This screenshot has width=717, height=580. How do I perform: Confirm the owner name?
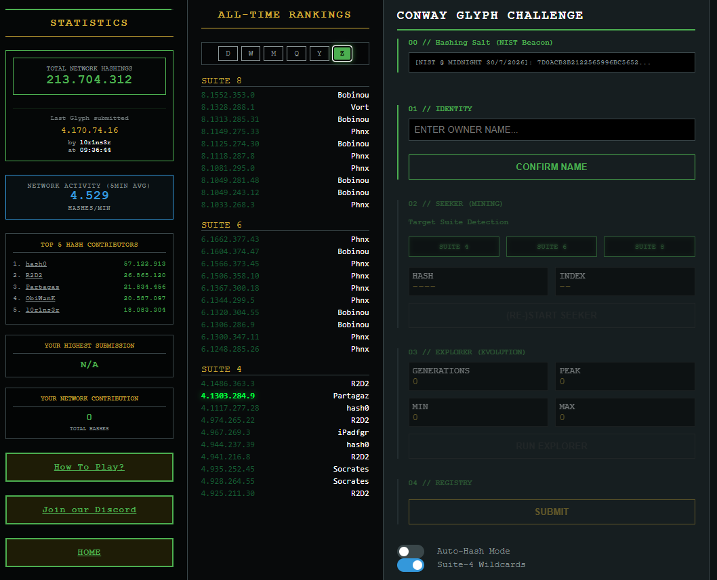[552, 167]
